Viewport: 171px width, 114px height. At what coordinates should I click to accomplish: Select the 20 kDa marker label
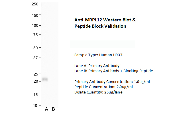pos(36,81)
